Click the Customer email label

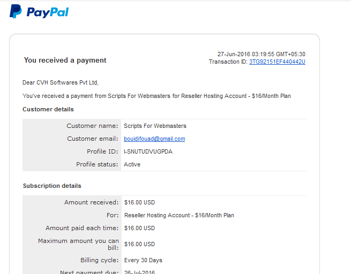pos(93,139)
